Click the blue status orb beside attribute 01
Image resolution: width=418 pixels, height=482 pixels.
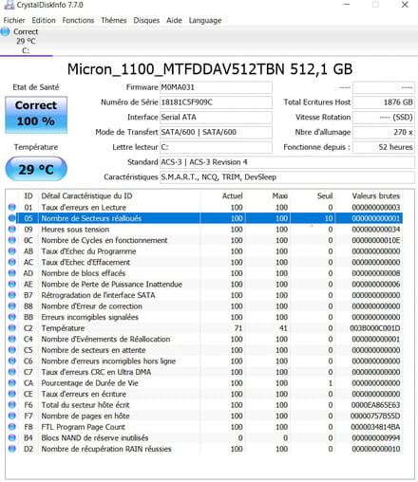(12, 208)
